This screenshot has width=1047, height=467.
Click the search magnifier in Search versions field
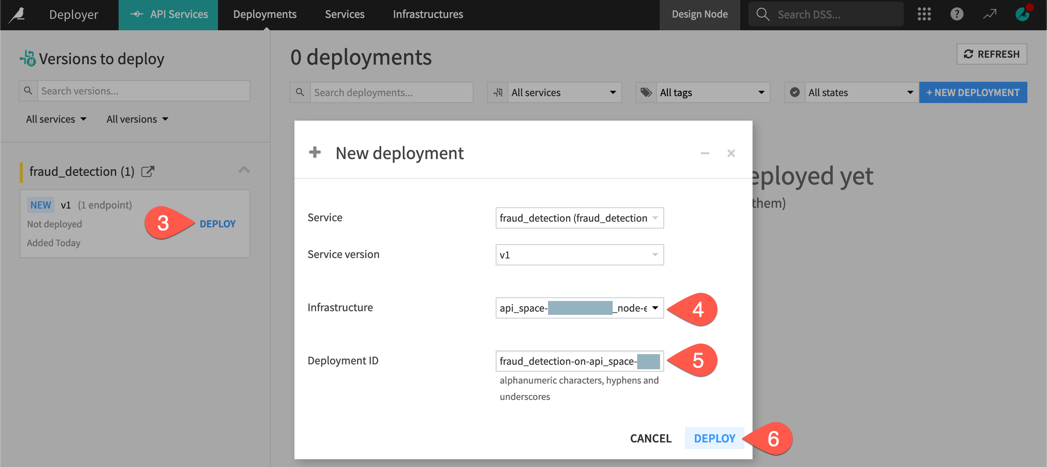click(x=28, y=90)
